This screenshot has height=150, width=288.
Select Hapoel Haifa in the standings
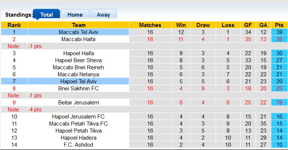coord(78,53)
